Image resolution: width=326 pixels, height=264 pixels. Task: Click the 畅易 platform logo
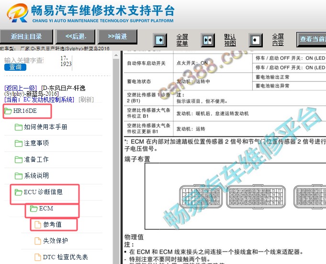coord(17,13)
